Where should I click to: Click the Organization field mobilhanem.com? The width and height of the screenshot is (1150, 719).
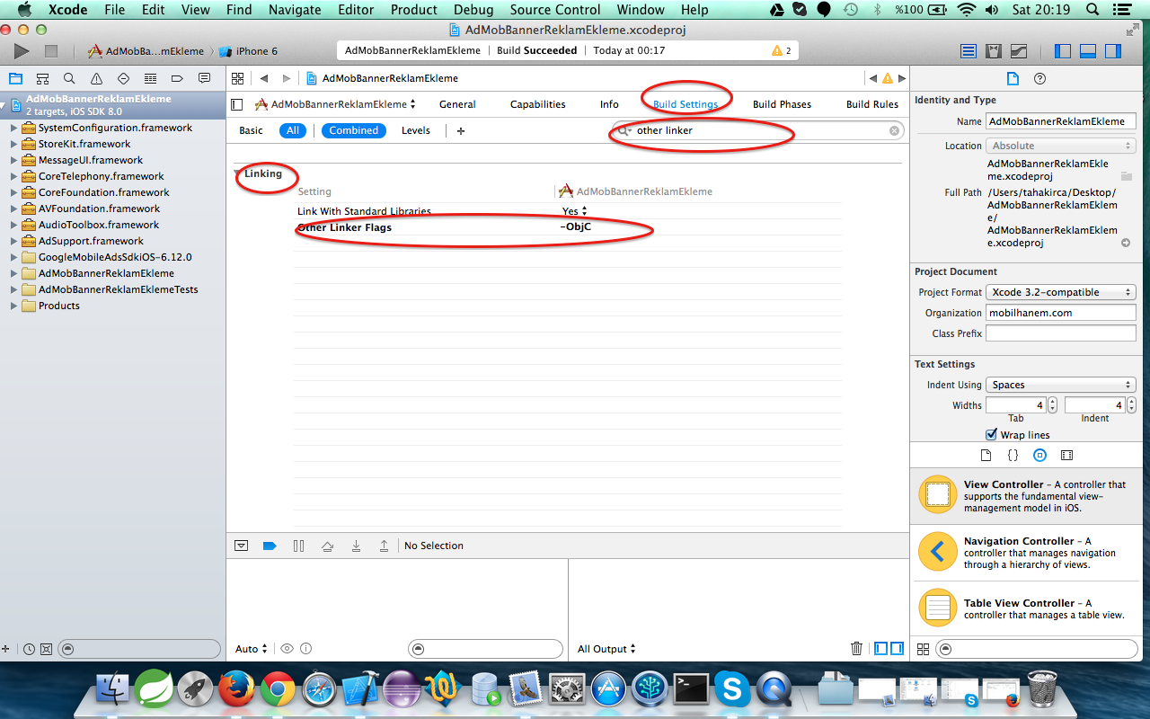[x=1061, y=313]
